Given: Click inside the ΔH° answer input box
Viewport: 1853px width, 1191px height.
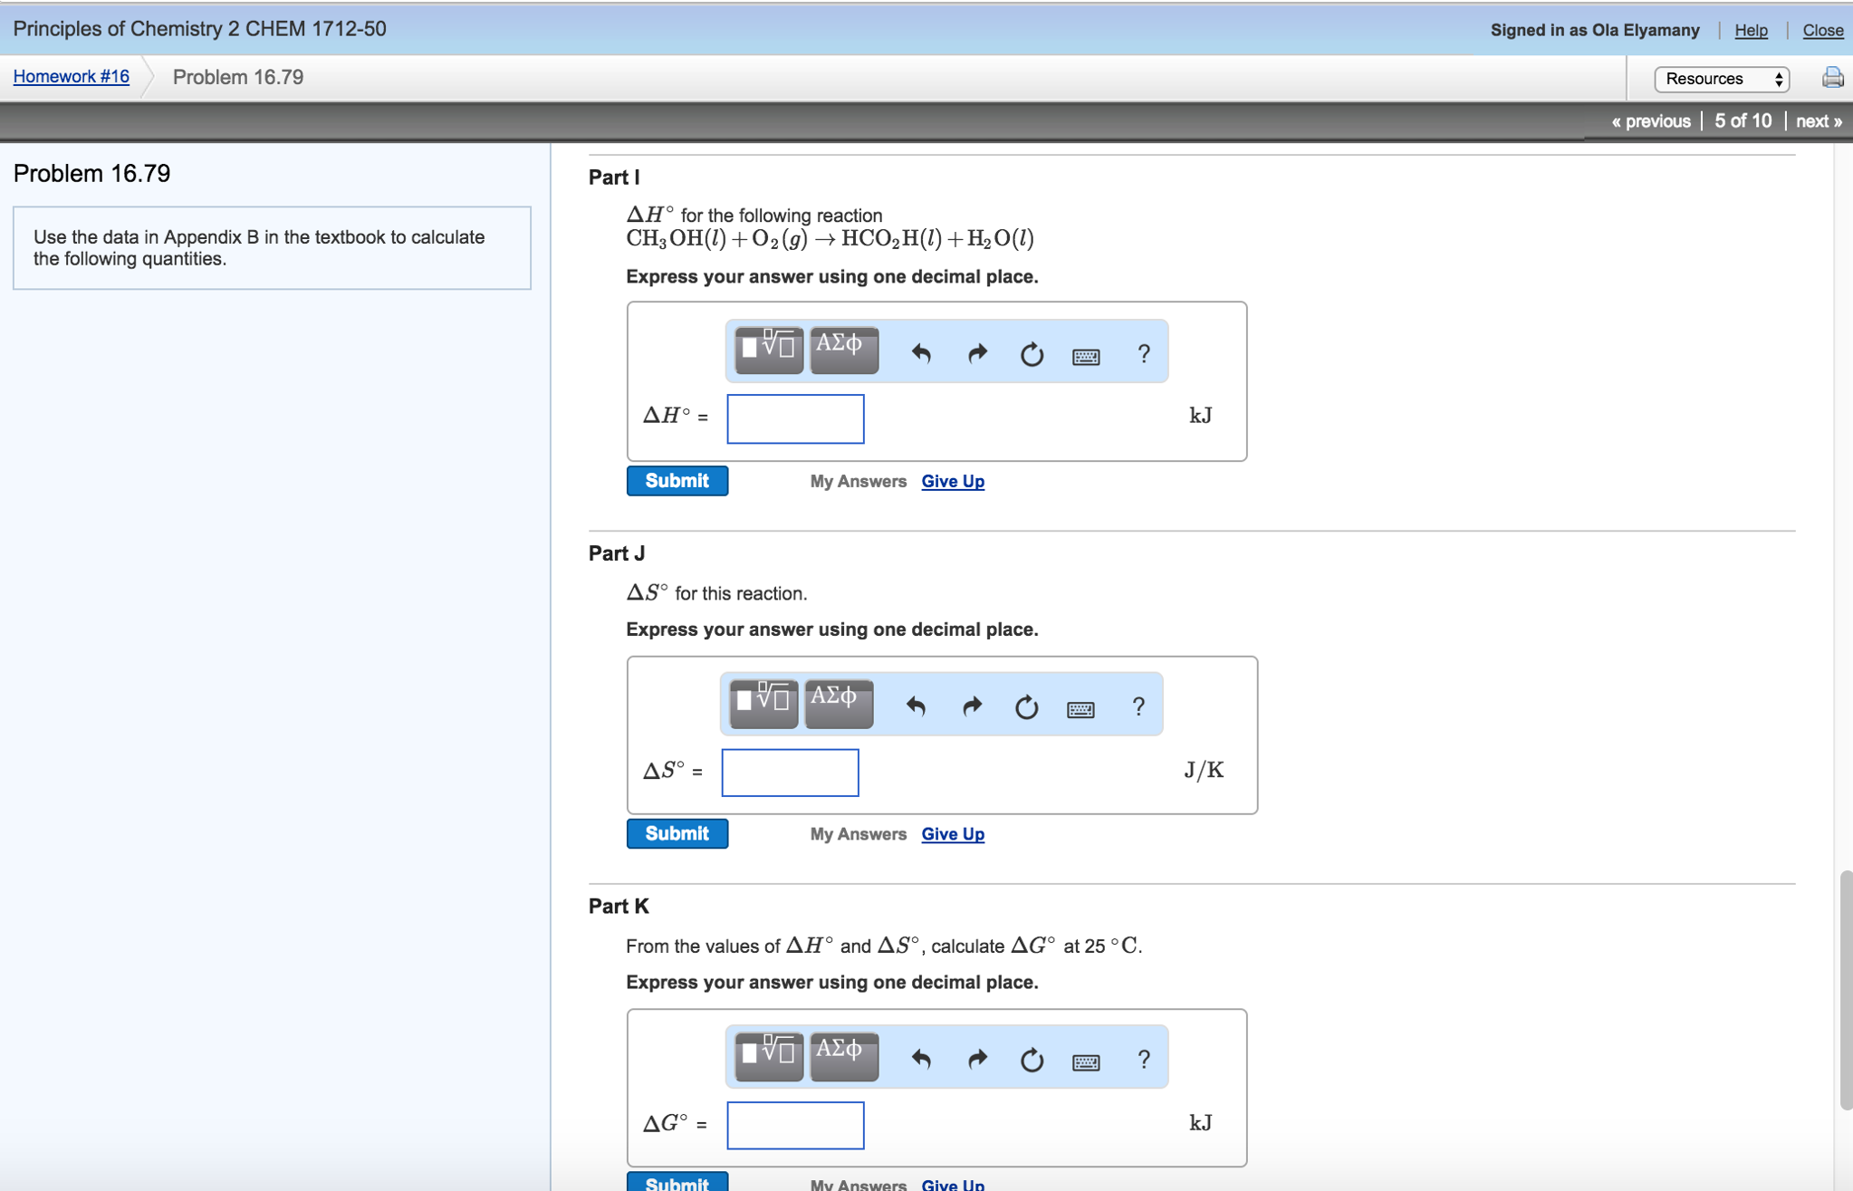Looking at the screenshot, I should (x=794, y=418).
